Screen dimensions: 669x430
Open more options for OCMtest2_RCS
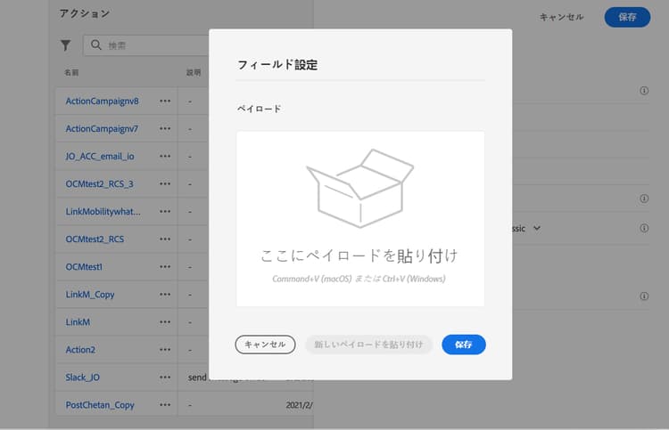click(165, 239)
